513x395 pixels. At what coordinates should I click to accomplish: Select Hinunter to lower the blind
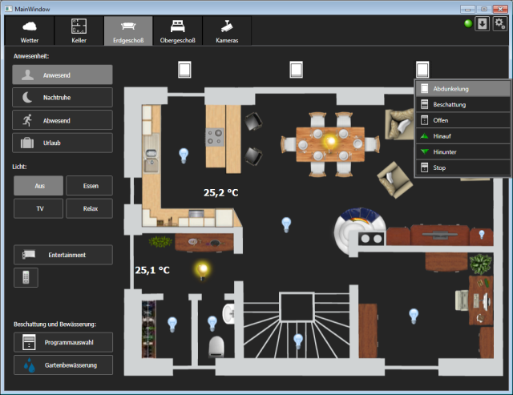tap(463, 151)
